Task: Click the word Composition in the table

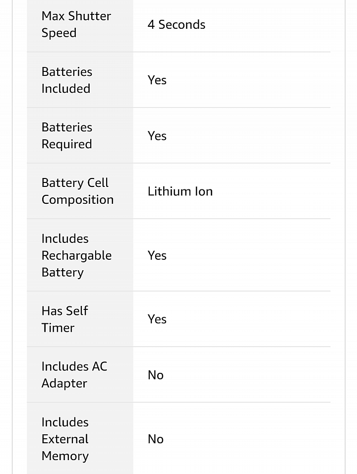Action: (77, 200)
